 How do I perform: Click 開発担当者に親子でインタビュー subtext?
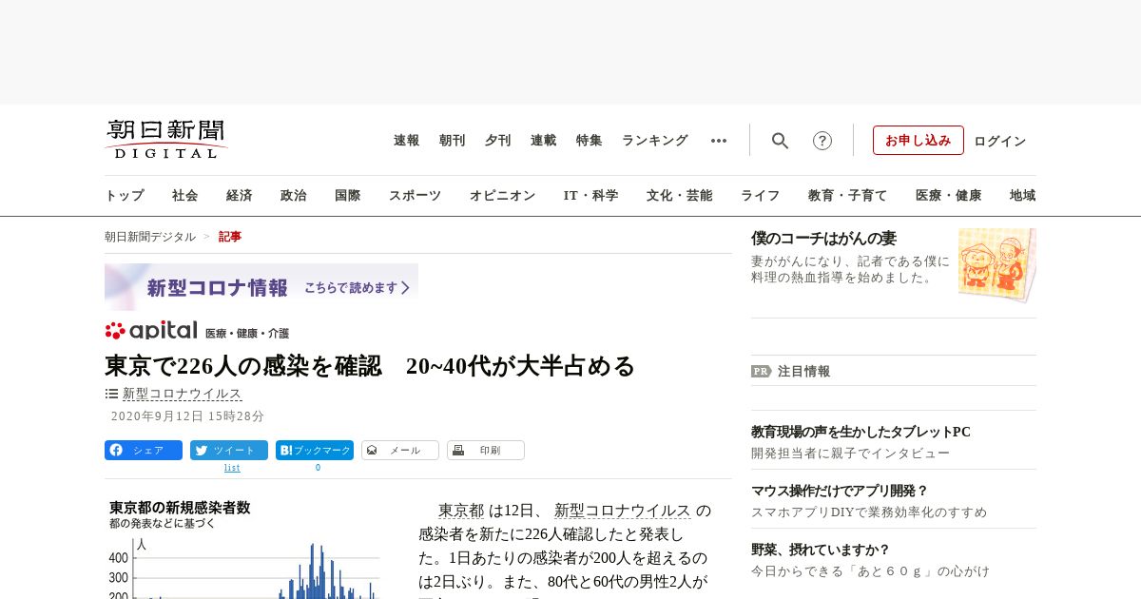tap(850, 454)
